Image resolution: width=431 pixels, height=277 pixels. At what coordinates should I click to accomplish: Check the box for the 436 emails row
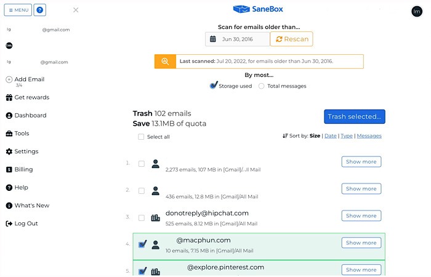(x=142, y=191)
